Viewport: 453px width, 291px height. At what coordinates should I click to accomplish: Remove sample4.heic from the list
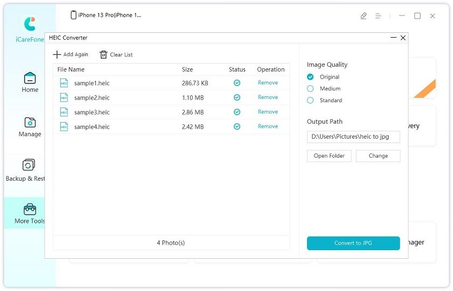click(268, 126)
